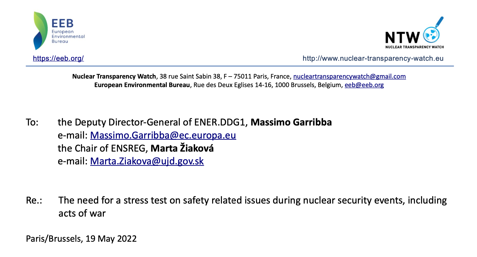The image size is (477, 257).
Task: Click the 'Nuclear Transparency Watch' bold address heading
Action: point(114,76)
